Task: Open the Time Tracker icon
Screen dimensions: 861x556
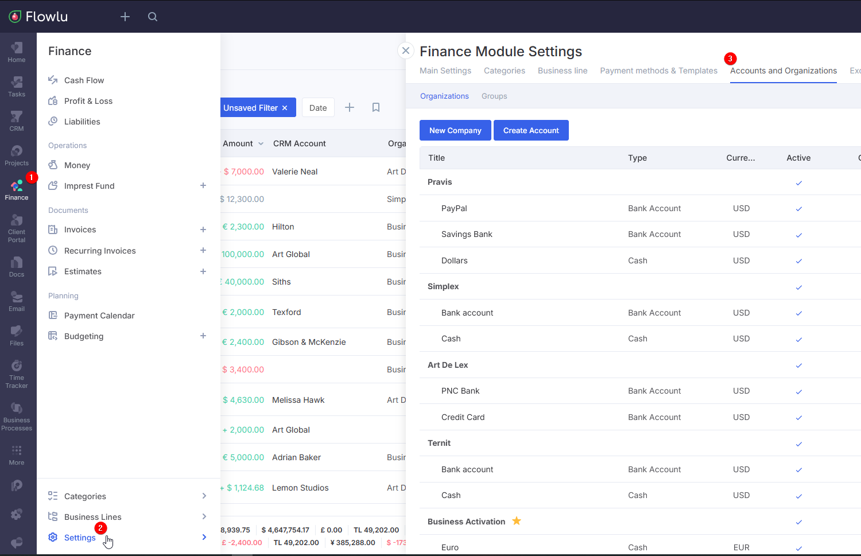Action: (17, 374)
